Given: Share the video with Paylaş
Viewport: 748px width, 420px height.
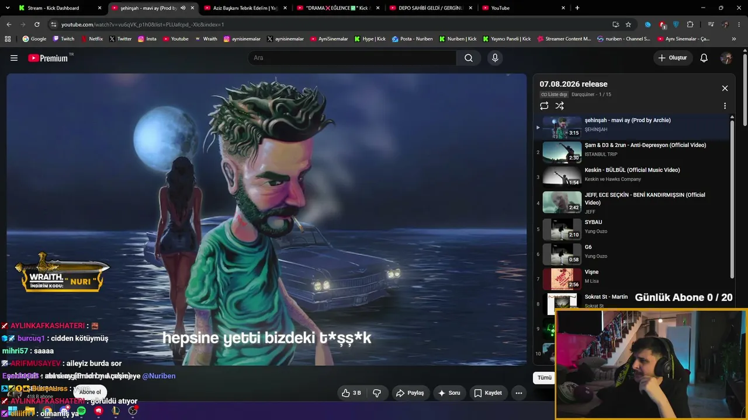Looking at the screenshot, I should pos(410,393).
